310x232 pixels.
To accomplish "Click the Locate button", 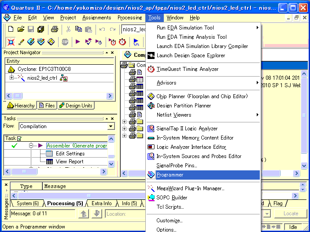I will click(291, 214).
